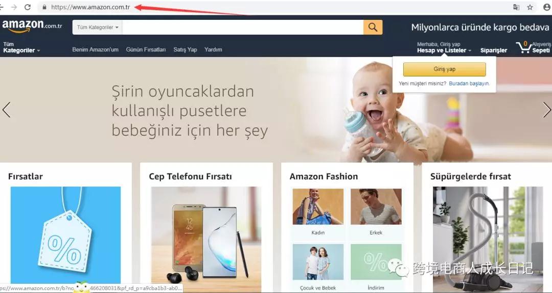This screenshot has height=293, width=552.
Task: Click the translate page icon in address bar
Action: pyautogui.click(x=516, y=7)
